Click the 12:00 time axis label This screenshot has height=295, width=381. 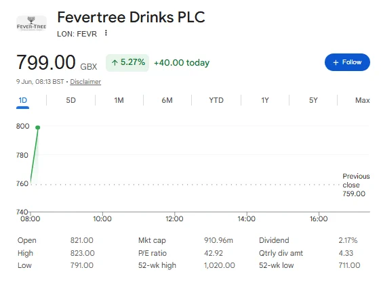tap(174, 219)
